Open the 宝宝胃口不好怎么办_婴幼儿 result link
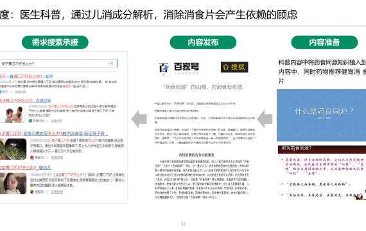This screenshot has height=231, width=366. [x=26, y=167]
